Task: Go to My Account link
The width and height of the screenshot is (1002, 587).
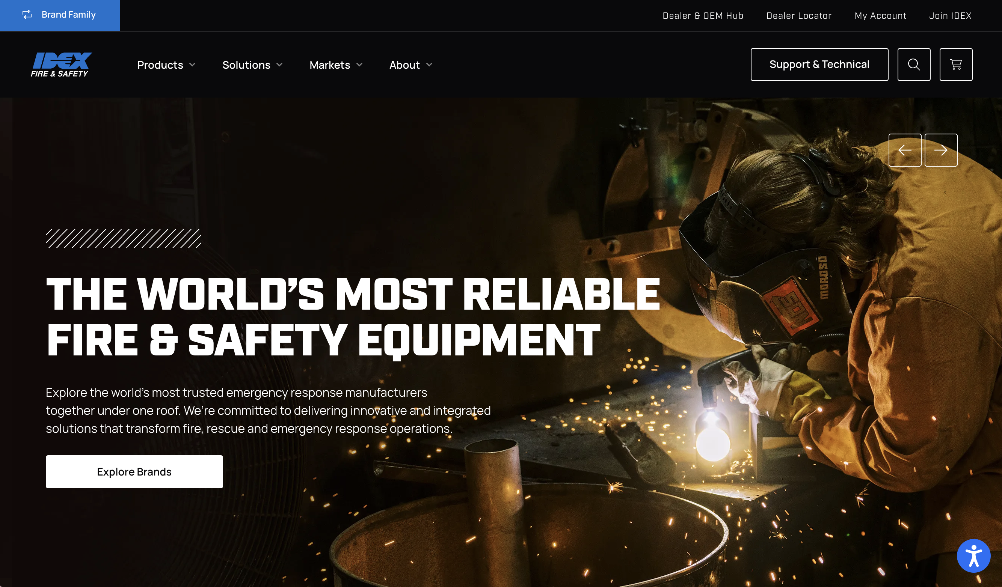Action: 880,15
